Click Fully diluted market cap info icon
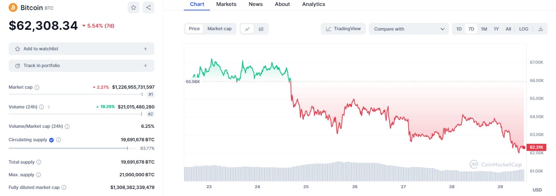556x196 pixels. point(64,187)
